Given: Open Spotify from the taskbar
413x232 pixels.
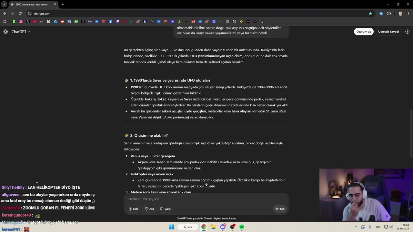Looking at the screenshot, I should pos(242,227).
